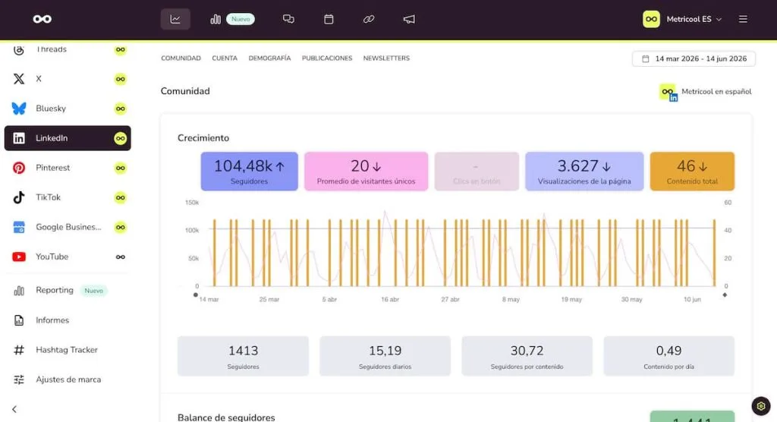Expand the Metricool ES brand dropdown

pyautogui.click(x=683, y=19)
